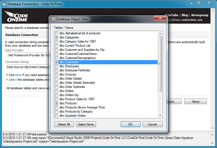217x148 pixels.
Task: Check the dbo.Alphabetical list of products checkbox
Action: click(x=56, y=33)
